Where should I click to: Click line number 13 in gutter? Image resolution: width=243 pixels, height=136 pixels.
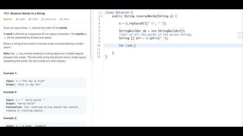coord(99,57)
